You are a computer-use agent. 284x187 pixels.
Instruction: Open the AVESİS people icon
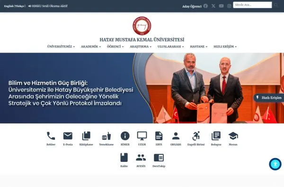click(141, 158)
